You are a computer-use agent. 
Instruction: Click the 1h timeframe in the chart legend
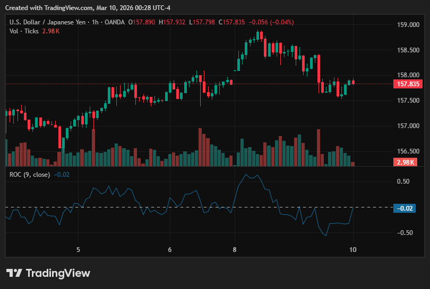95,22
